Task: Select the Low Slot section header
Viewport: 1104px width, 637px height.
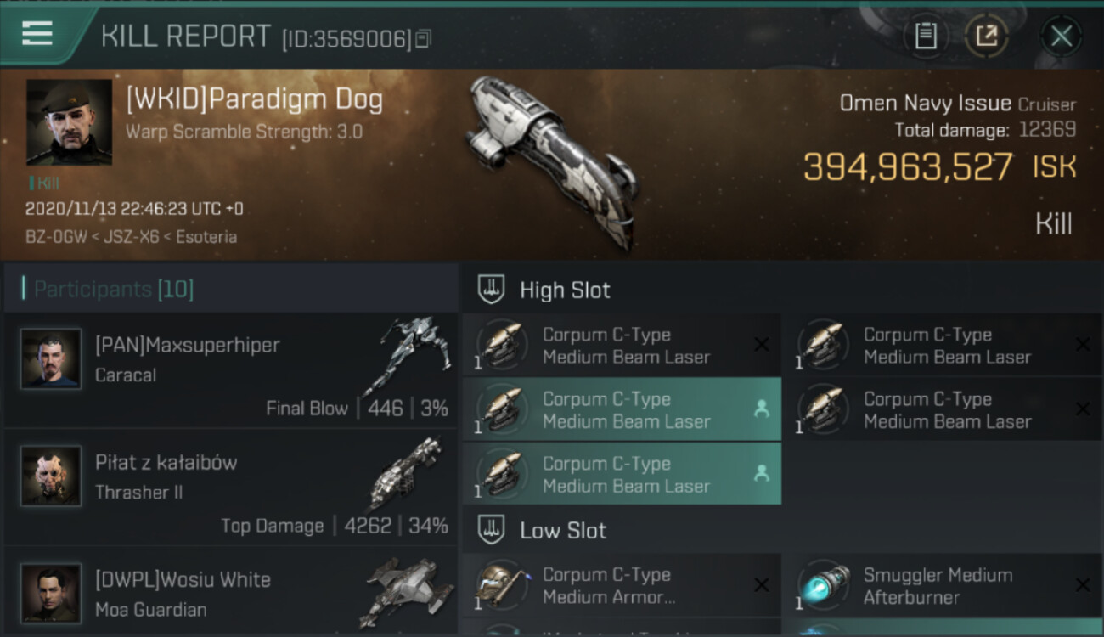Action: coord(563,531)
